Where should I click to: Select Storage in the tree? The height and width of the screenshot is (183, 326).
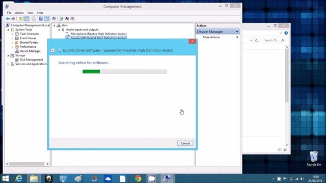pyautogui.click(x=20, y=55)
